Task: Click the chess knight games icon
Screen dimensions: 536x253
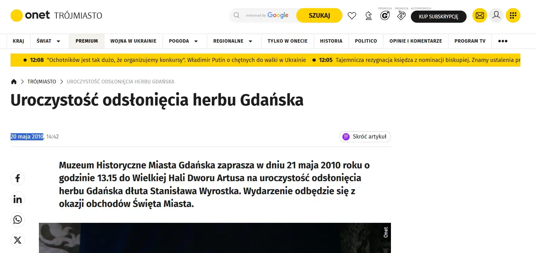Action: 369,16
